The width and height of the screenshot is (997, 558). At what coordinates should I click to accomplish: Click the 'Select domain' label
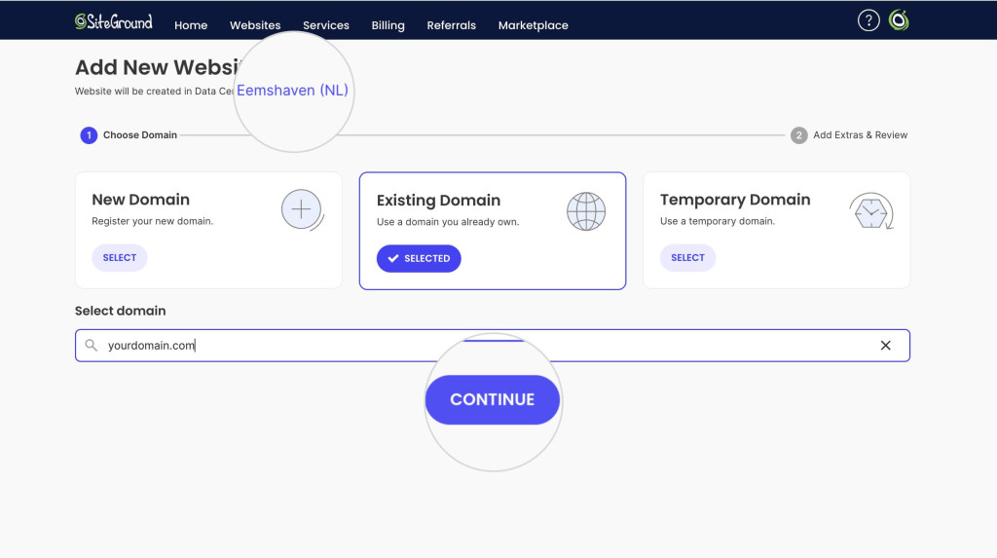(x=120, y=311)
